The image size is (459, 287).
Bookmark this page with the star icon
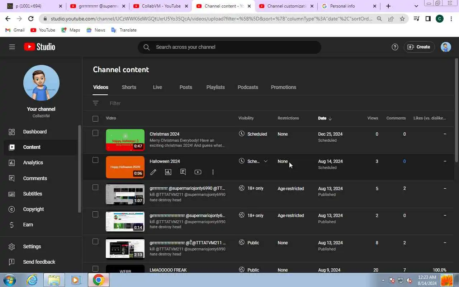402,19
